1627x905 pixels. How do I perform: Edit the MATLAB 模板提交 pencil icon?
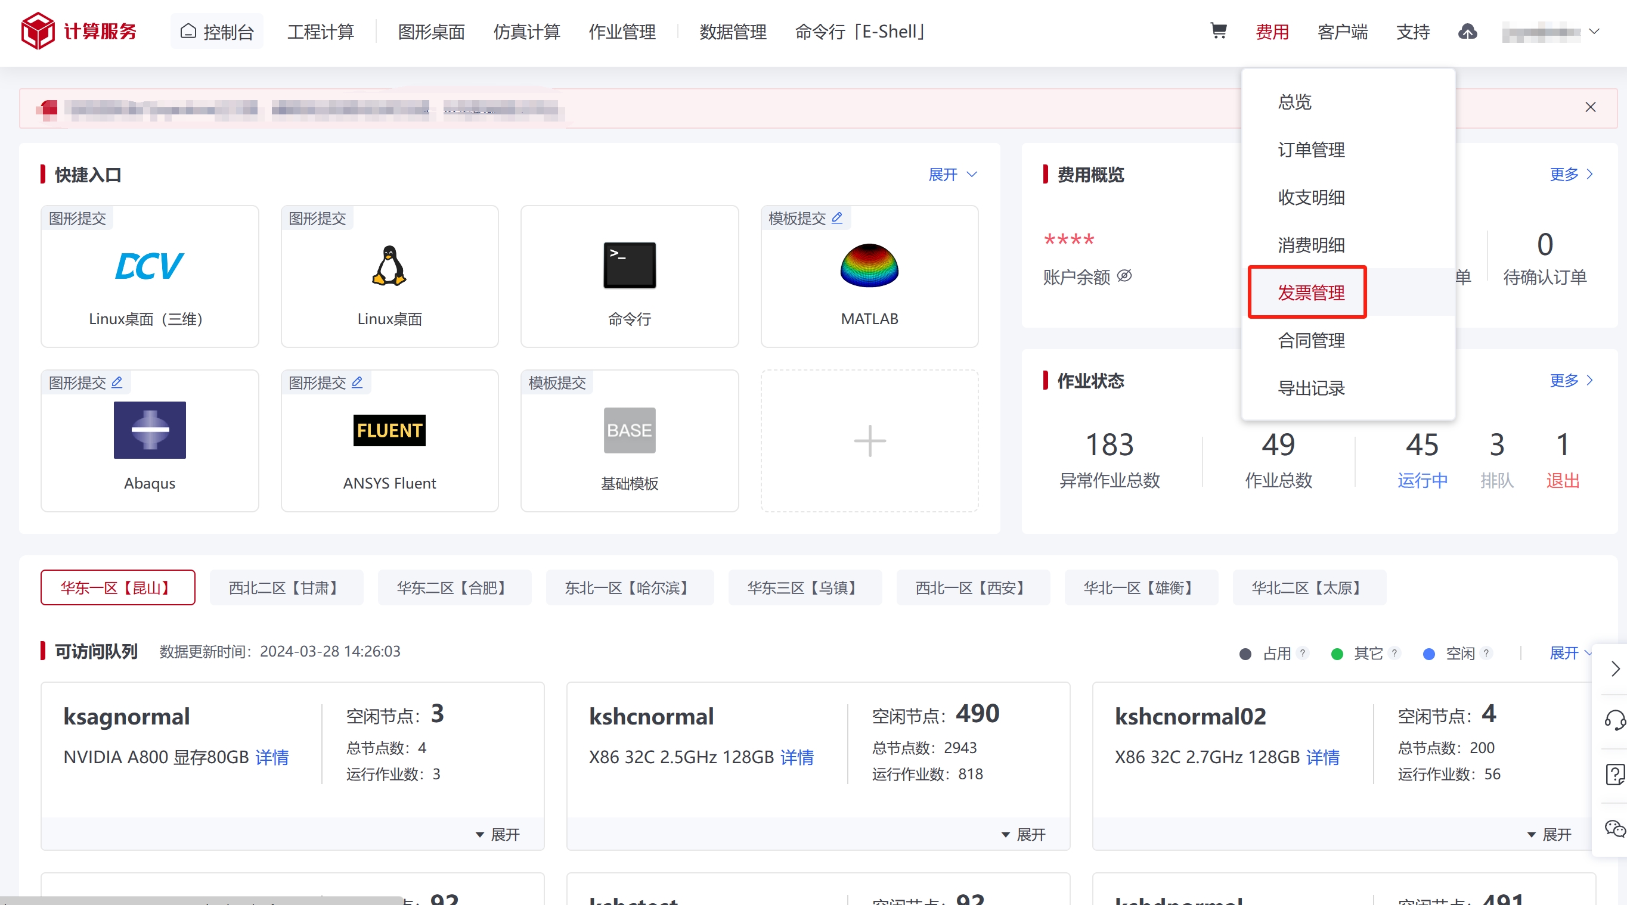point(837,217)
